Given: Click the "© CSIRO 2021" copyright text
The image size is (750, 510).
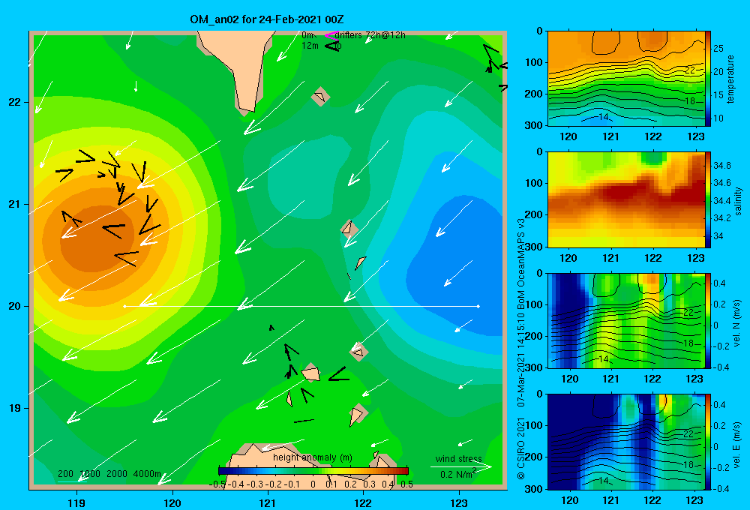Looking at the screenshot, I should pos(521,448).
